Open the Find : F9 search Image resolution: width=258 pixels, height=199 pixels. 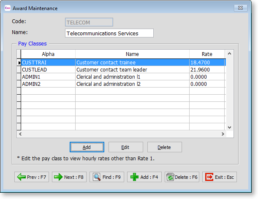(107, 177)
